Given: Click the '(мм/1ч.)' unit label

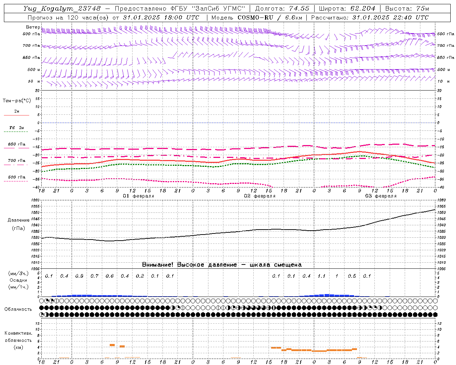Looking at the screenshot, I should coord(19,287).
